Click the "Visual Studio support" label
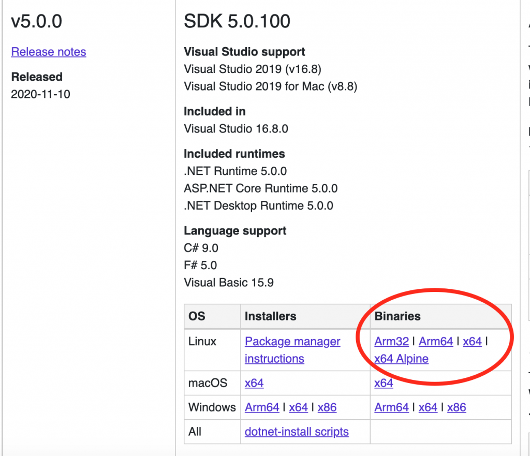Viewport: 530px width, 456px height. pyautogui.click(x=244, y=52)
